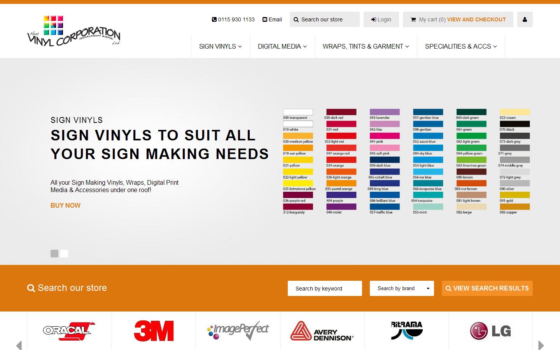The height and width of the screenshot is (350, 560).
Task: Click the Search by keyword input field
Action: pos(325,288)
